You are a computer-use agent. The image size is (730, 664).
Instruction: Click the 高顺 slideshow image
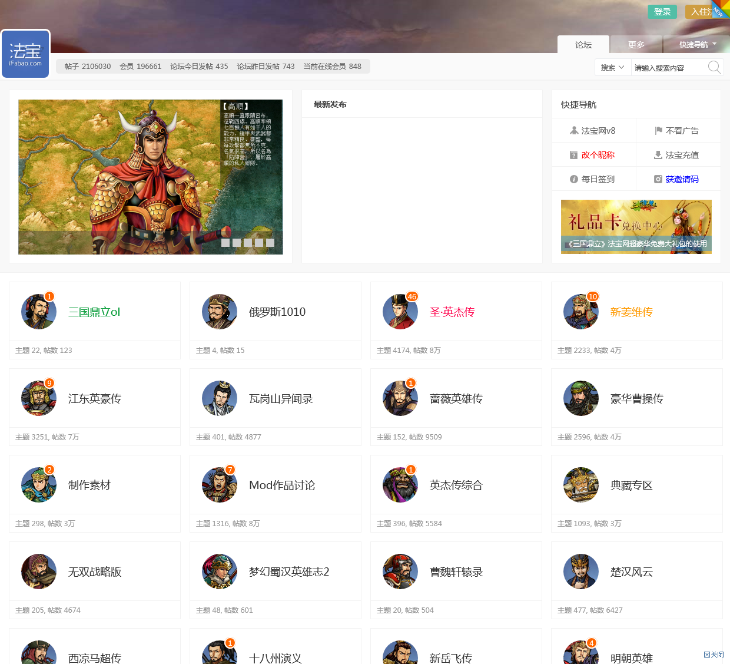click(151, 177)
